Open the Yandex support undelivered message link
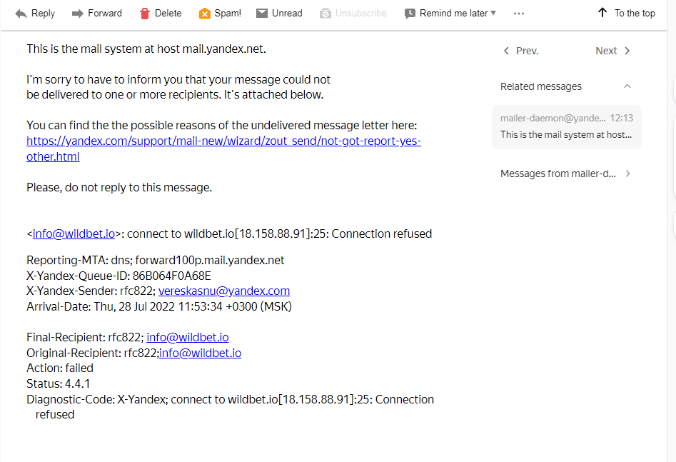The image size is (676, 462). pos(223,141)
